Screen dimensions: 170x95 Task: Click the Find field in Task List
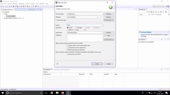[144, 15]
